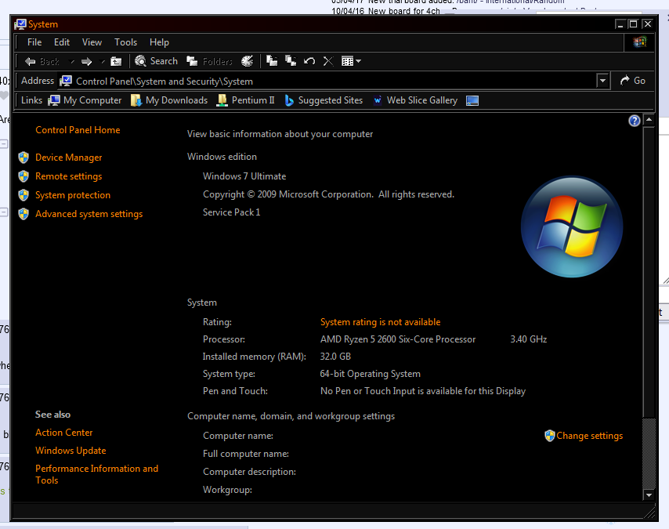Screen dimensions: 669x529
Task: Click the History clock icon in toolbar
Action: [248, 61]
